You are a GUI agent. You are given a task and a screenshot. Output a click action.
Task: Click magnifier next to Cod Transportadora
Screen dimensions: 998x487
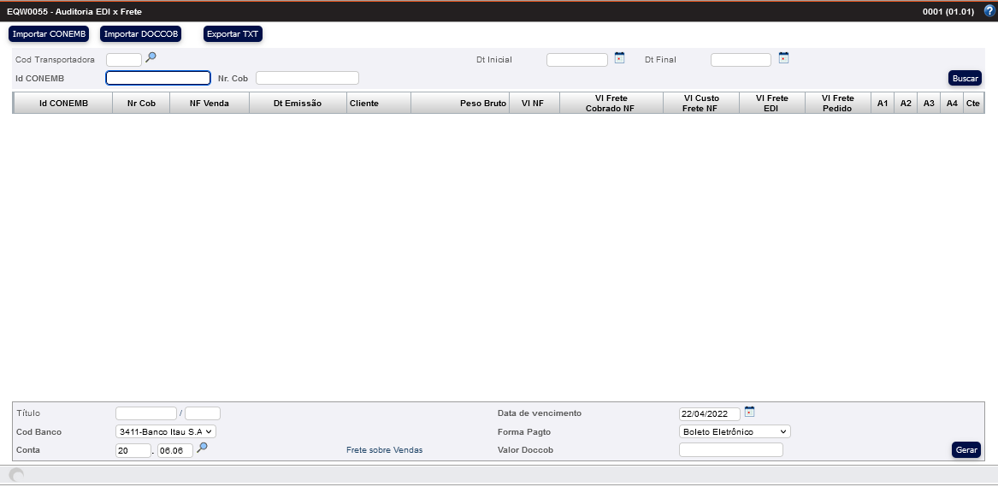click(x=151, y=57)
